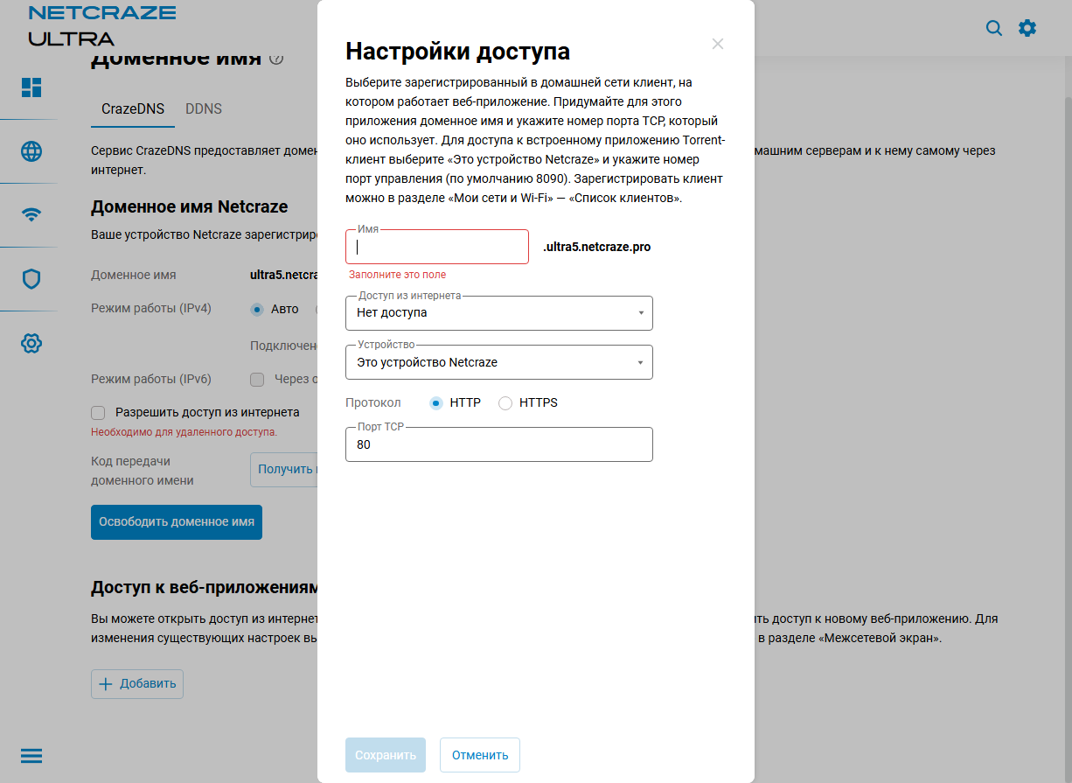Open the Internet globe icon in sidebar

click(31, 151)
